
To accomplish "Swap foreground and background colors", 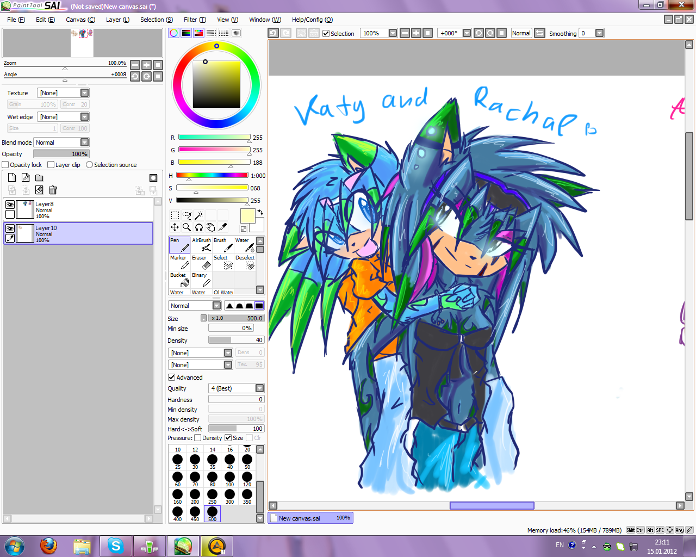I will [x=260, y=212].
